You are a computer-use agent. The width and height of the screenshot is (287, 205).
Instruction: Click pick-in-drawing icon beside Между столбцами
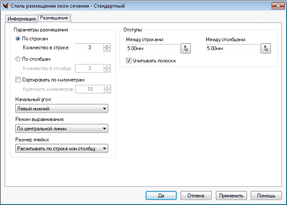pyautogui.click(x=266, y=48)
